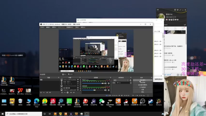Move the scene down with the arrow icon
Image resolution: width=206 pixels, height=116 pixels.
50,93
